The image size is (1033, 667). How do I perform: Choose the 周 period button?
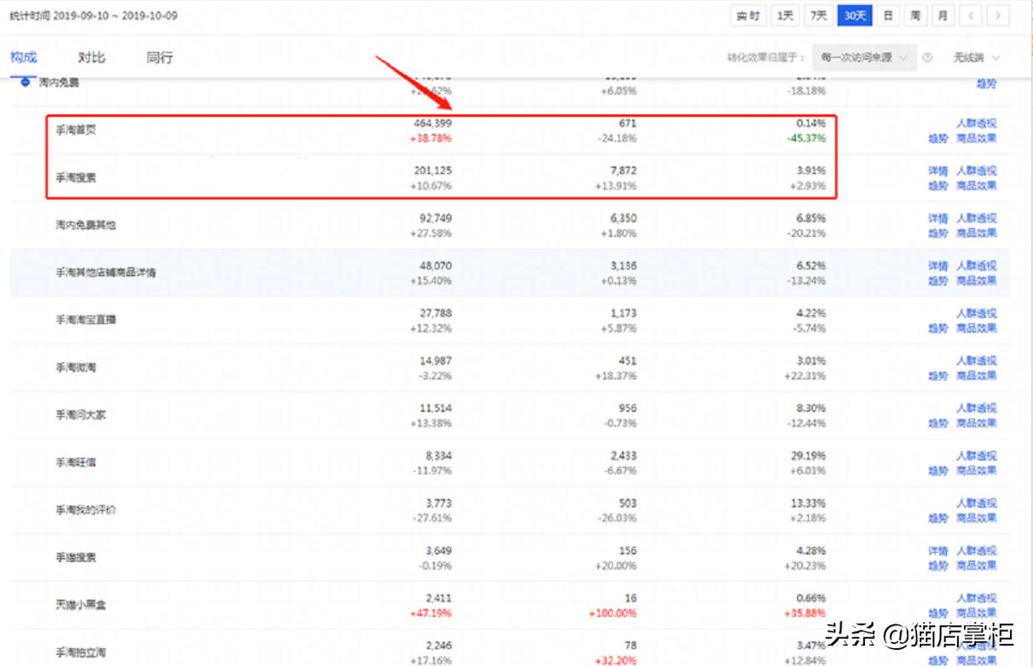(x=915, y=16)
